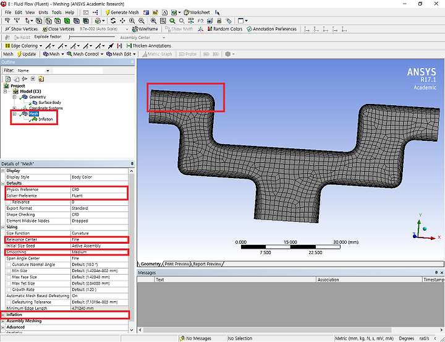The width and height of the screenshot is (445, 342).
Task: Open the Tools menu
Action: point(56,12)
